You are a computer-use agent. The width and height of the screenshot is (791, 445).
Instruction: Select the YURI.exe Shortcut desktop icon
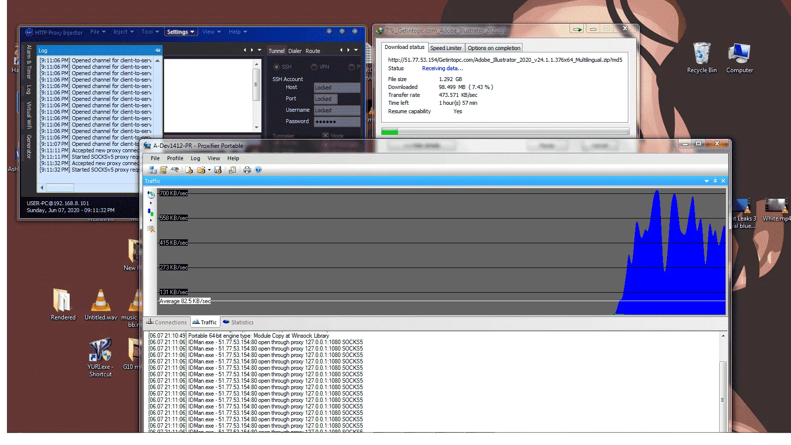click(x=100, y=358)
